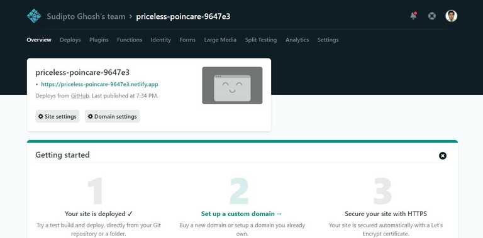Open the netlify.app site URL

pos(99,84)
